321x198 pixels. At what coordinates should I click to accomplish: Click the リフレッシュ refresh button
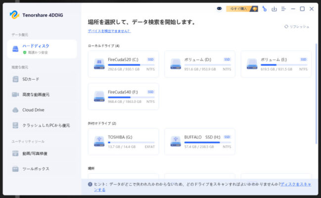[x=297, y=27]
